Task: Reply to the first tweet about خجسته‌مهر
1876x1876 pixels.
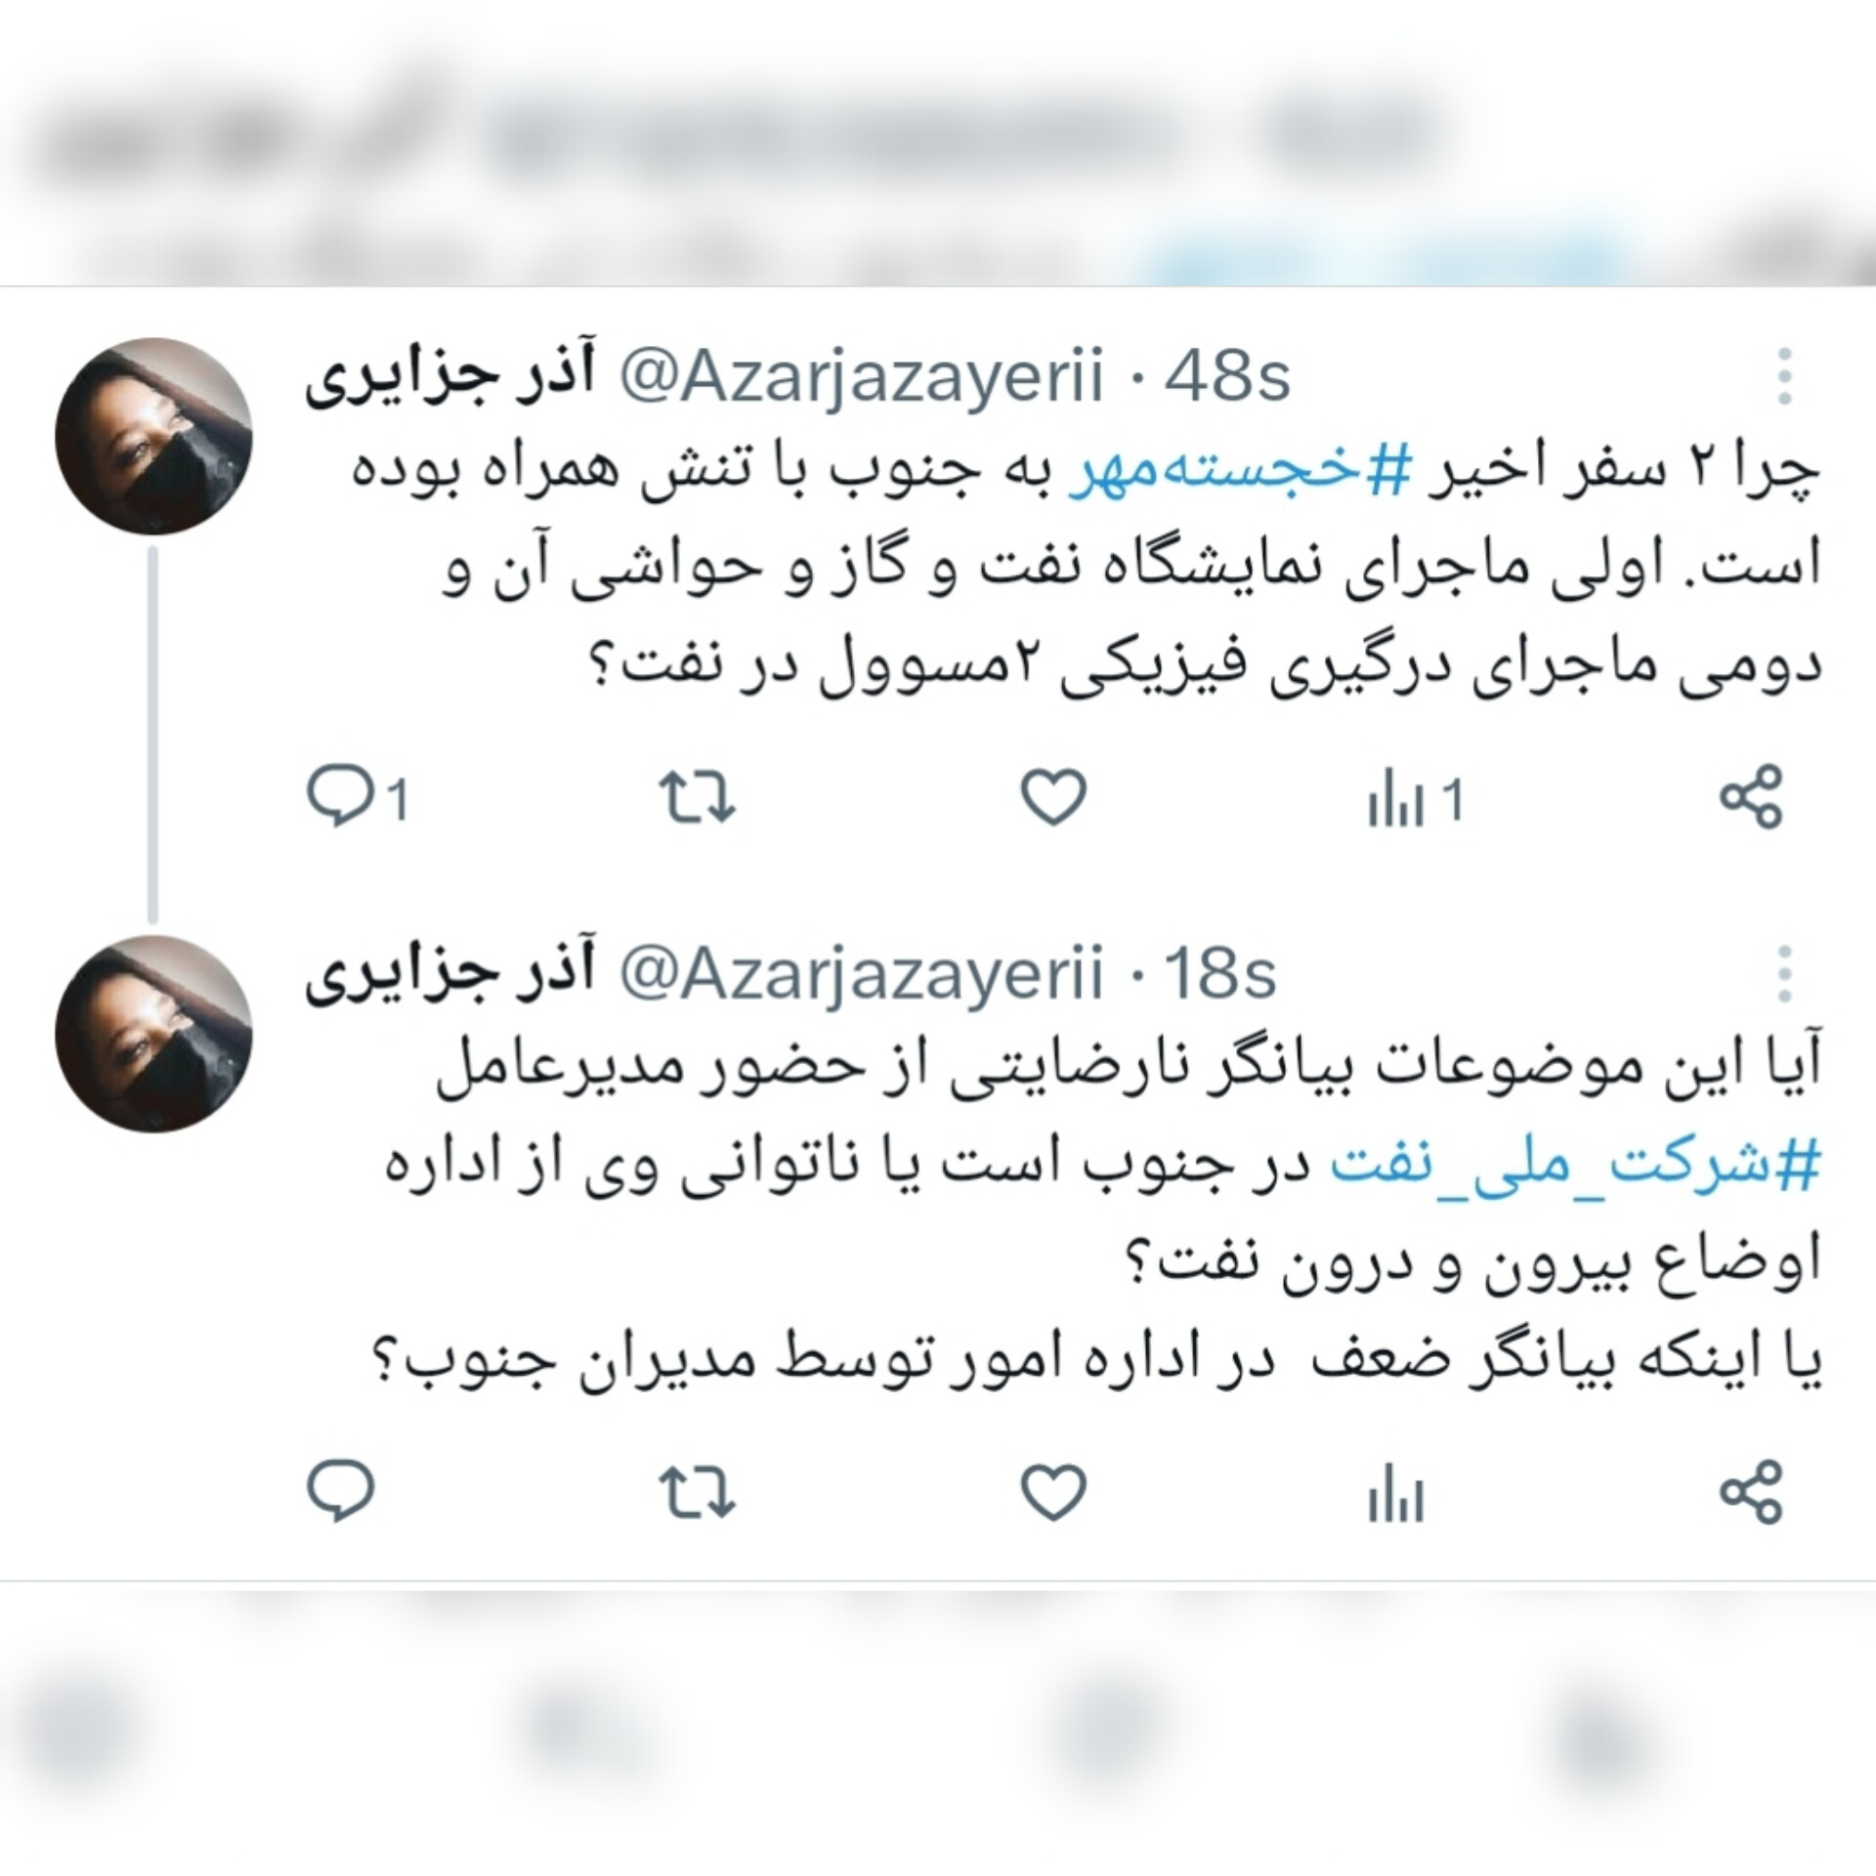Action: (357, 799)
